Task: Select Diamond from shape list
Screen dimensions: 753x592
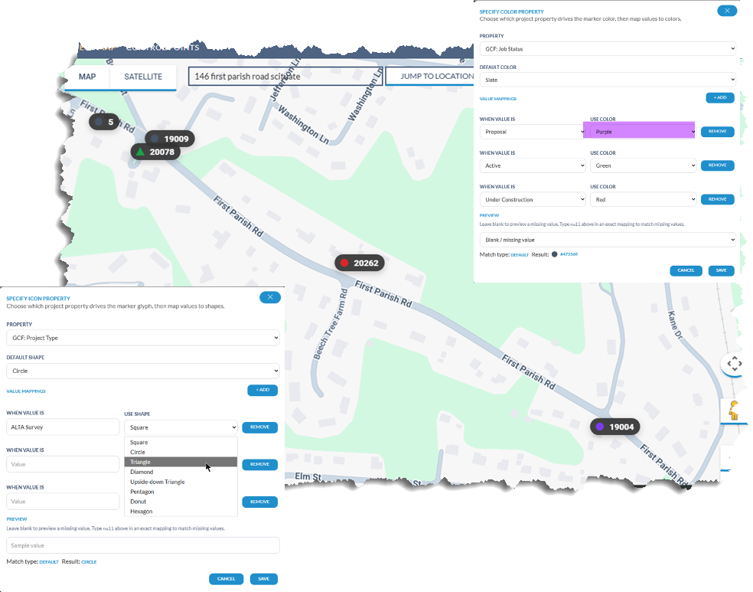Action: pos(181,472)
